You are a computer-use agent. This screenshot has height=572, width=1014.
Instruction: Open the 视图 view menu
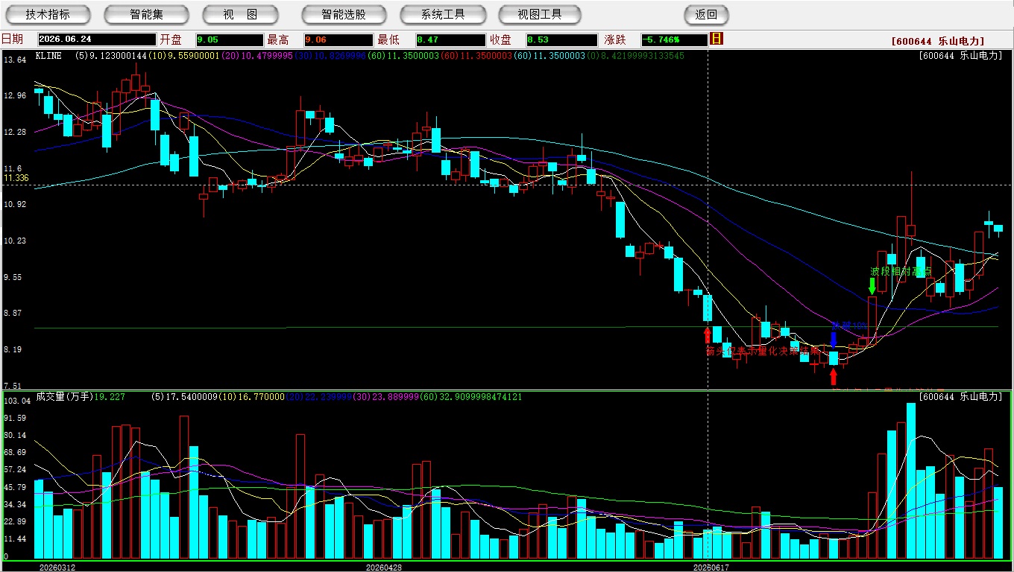pos(240,14)
